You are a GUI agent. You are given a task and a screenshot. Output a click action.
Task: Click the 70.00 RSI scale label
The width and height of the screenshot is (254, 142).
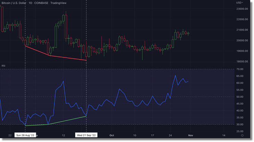pos(239,69)
